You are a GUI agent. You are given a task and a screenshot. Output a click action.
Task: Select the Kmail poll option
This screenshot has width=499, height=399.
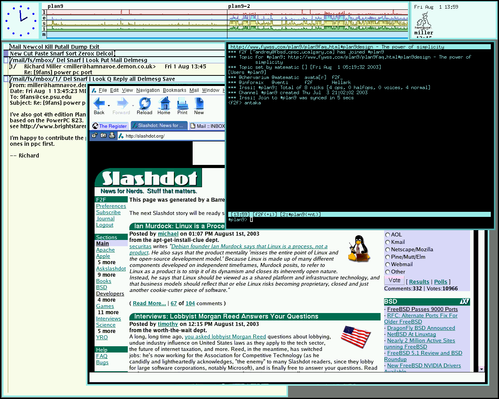388,242
